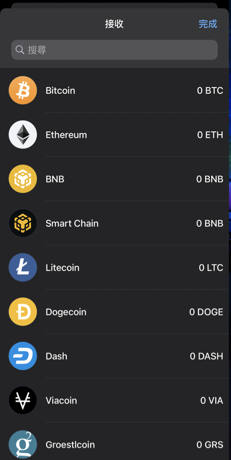Viewport: 231px width, 460px height.
Task: Click the Litecoin name label
Action: pyautogui.click(x=62, y=267)
